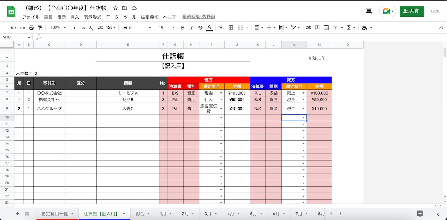
Task: Check the cloud save status icon
Action: coord(134,8)
